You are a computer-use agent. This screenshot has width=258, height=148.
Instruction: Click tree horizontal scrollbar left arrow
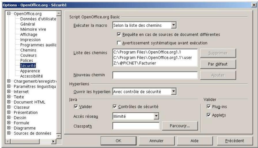tap(8, 141)
